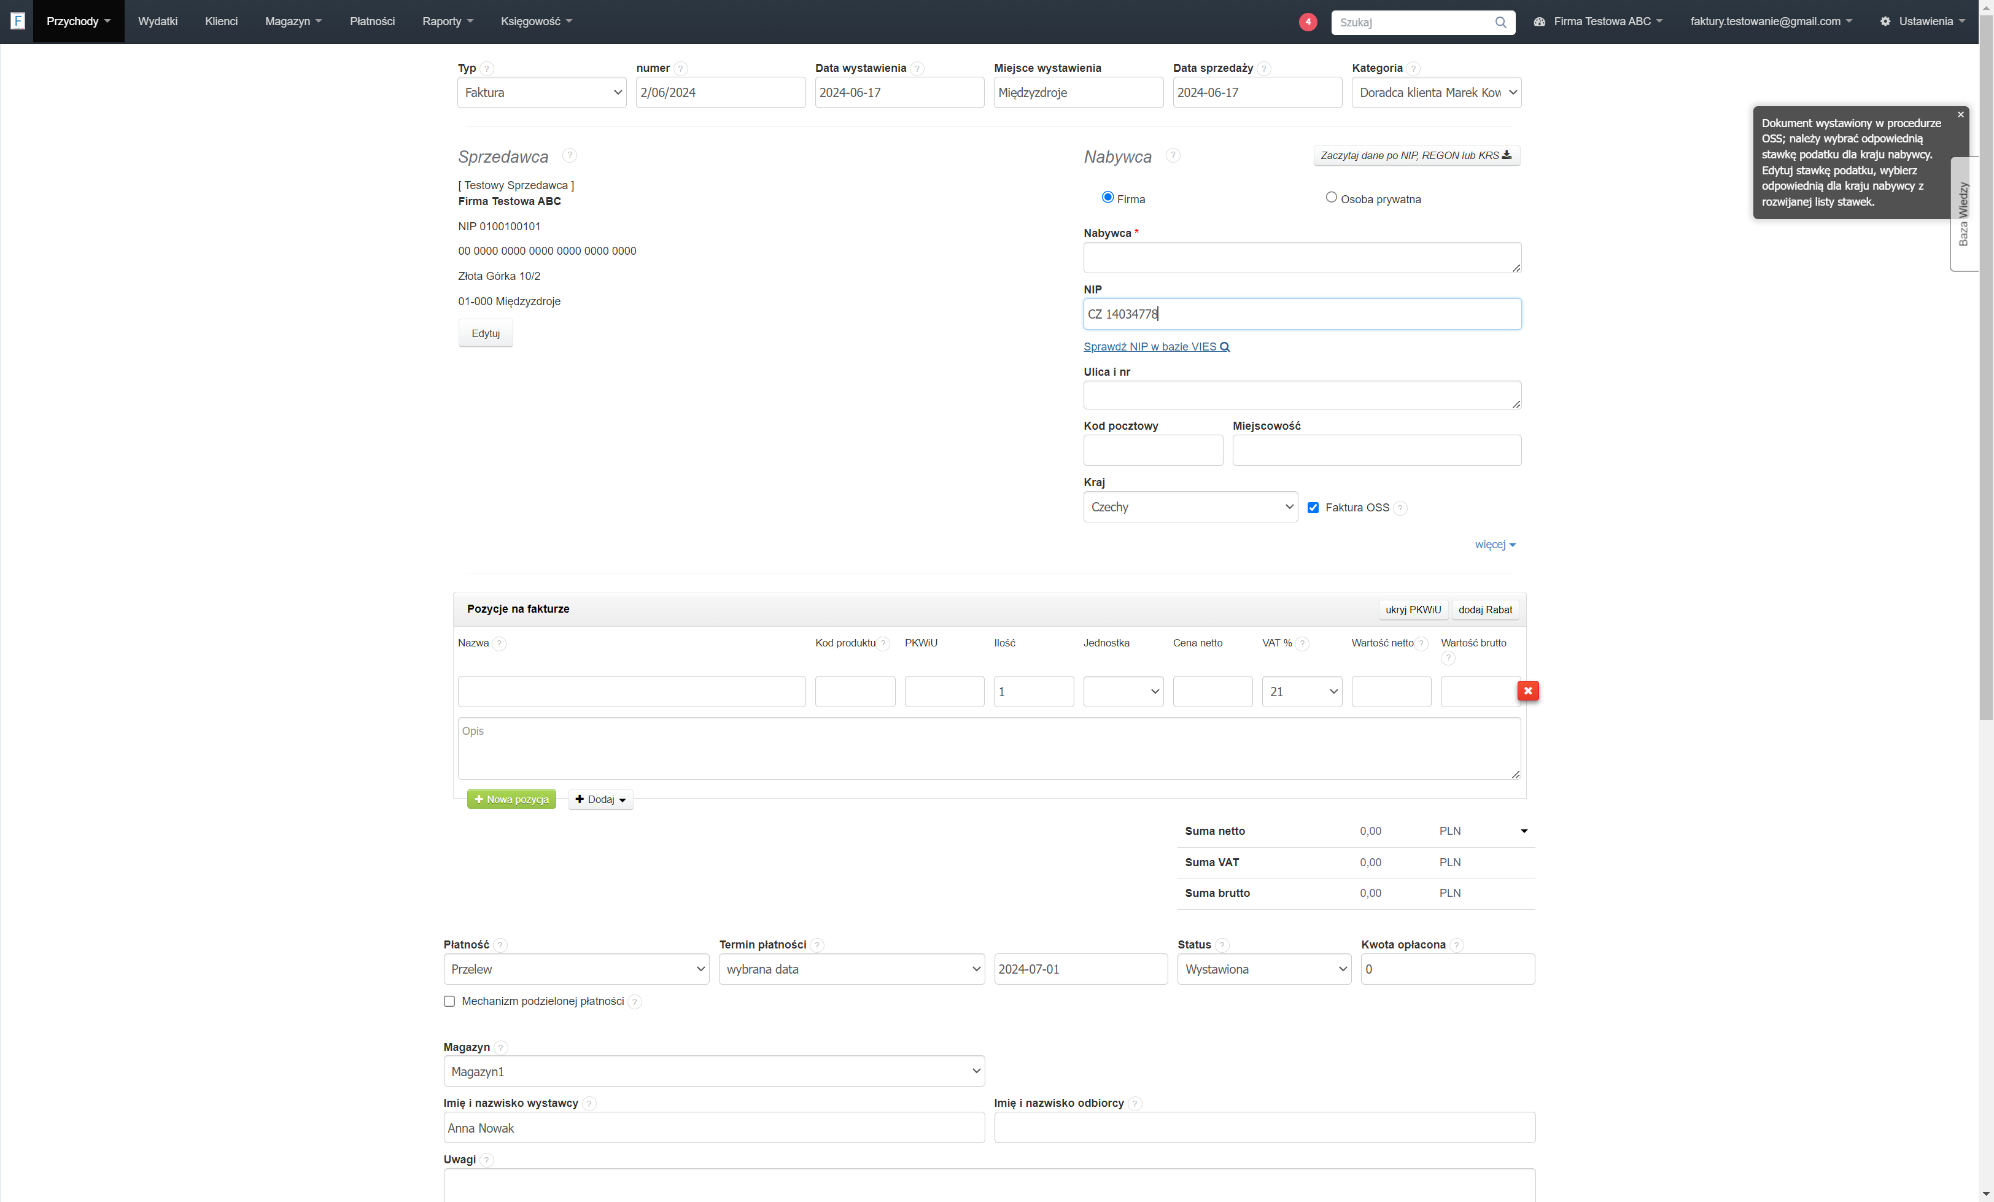Open the VAT % dropdown showing 21
Image resolution: width=1994 pixels, height=1202 pixels.
point(1302,691)
